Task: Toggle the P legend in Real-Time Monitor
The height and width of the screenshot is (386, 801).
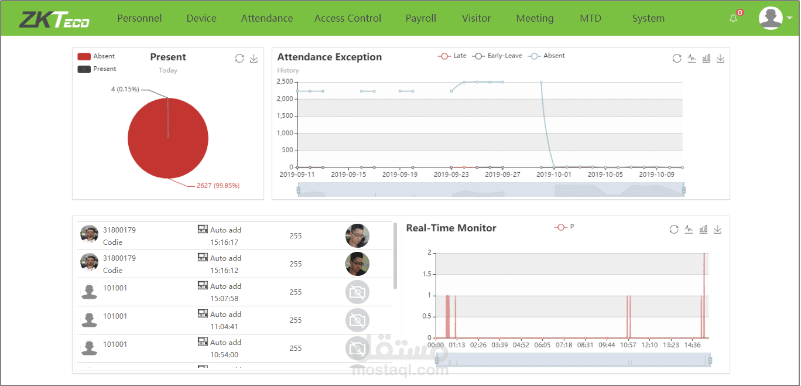Action: pyautogui.click(x=564, y=228)
